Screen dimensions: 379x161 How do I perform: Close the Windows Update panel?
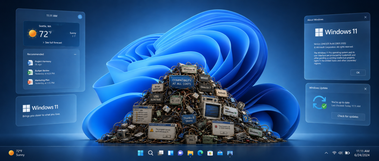[365, 89]
